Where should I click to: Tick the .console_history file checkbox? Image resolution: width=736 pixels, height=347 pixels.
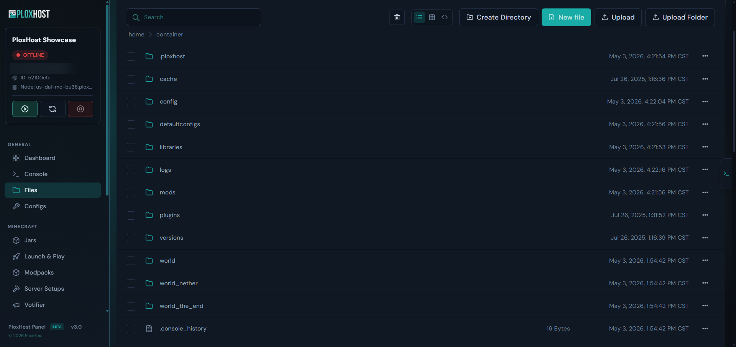coord(131,329)
